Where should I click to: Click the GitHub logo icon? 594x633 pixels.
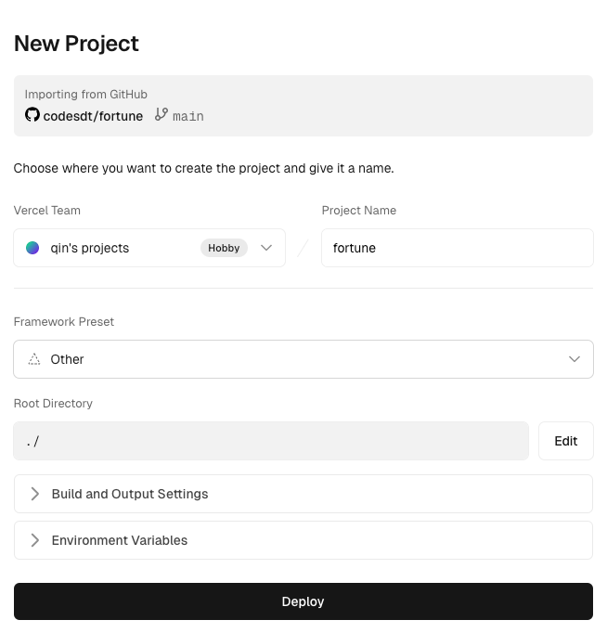pos(32,115)
